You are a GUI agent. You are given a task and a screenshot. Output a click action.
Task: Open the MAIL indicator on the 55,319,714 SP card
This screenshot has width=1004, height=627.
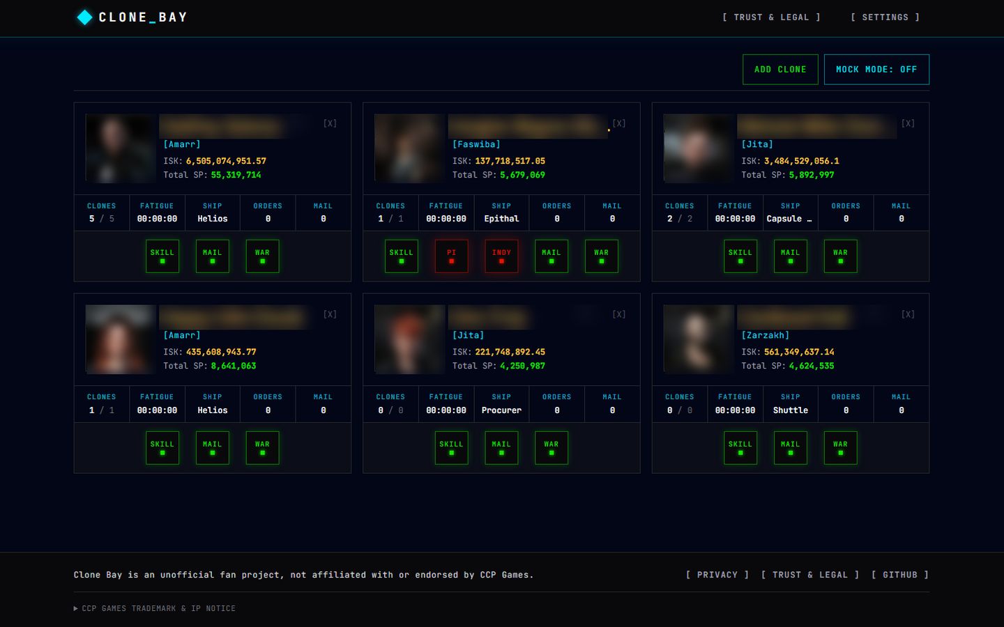tap(213, 256)
